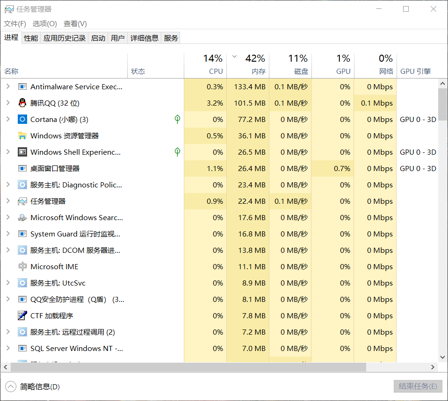Expand 服务主机: 远程过程调用 (2) group

(x=8, y=332)
